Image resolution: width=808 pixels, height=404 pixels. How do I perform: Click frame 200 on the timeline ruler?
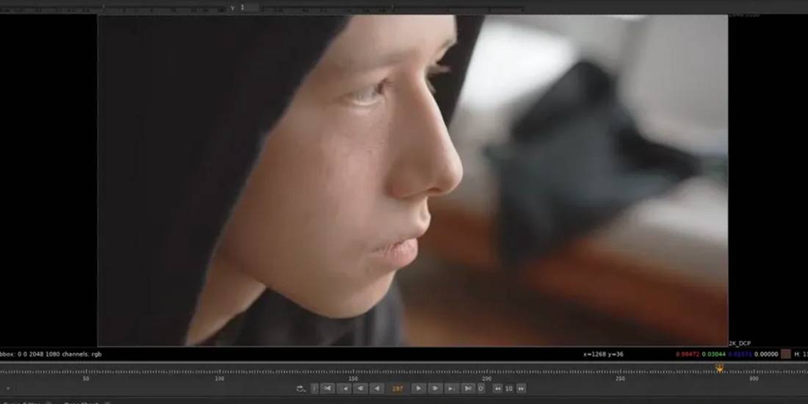[x=486, y=379]
